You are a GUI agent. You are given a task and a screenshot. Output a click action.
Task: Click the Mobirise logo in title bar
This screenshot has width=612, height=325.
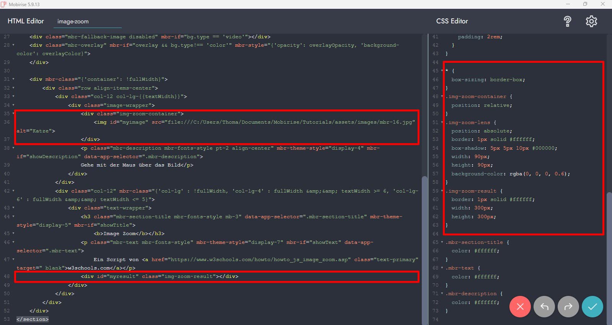point(4,4)
